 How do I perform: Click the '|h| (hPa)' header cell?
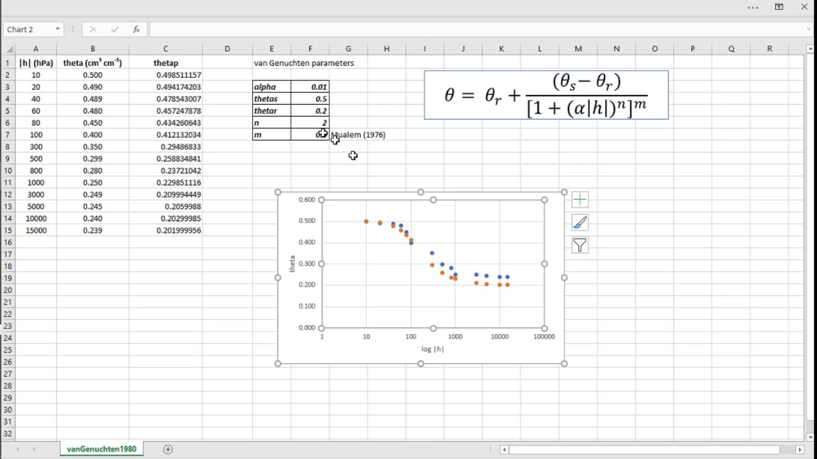36,63
